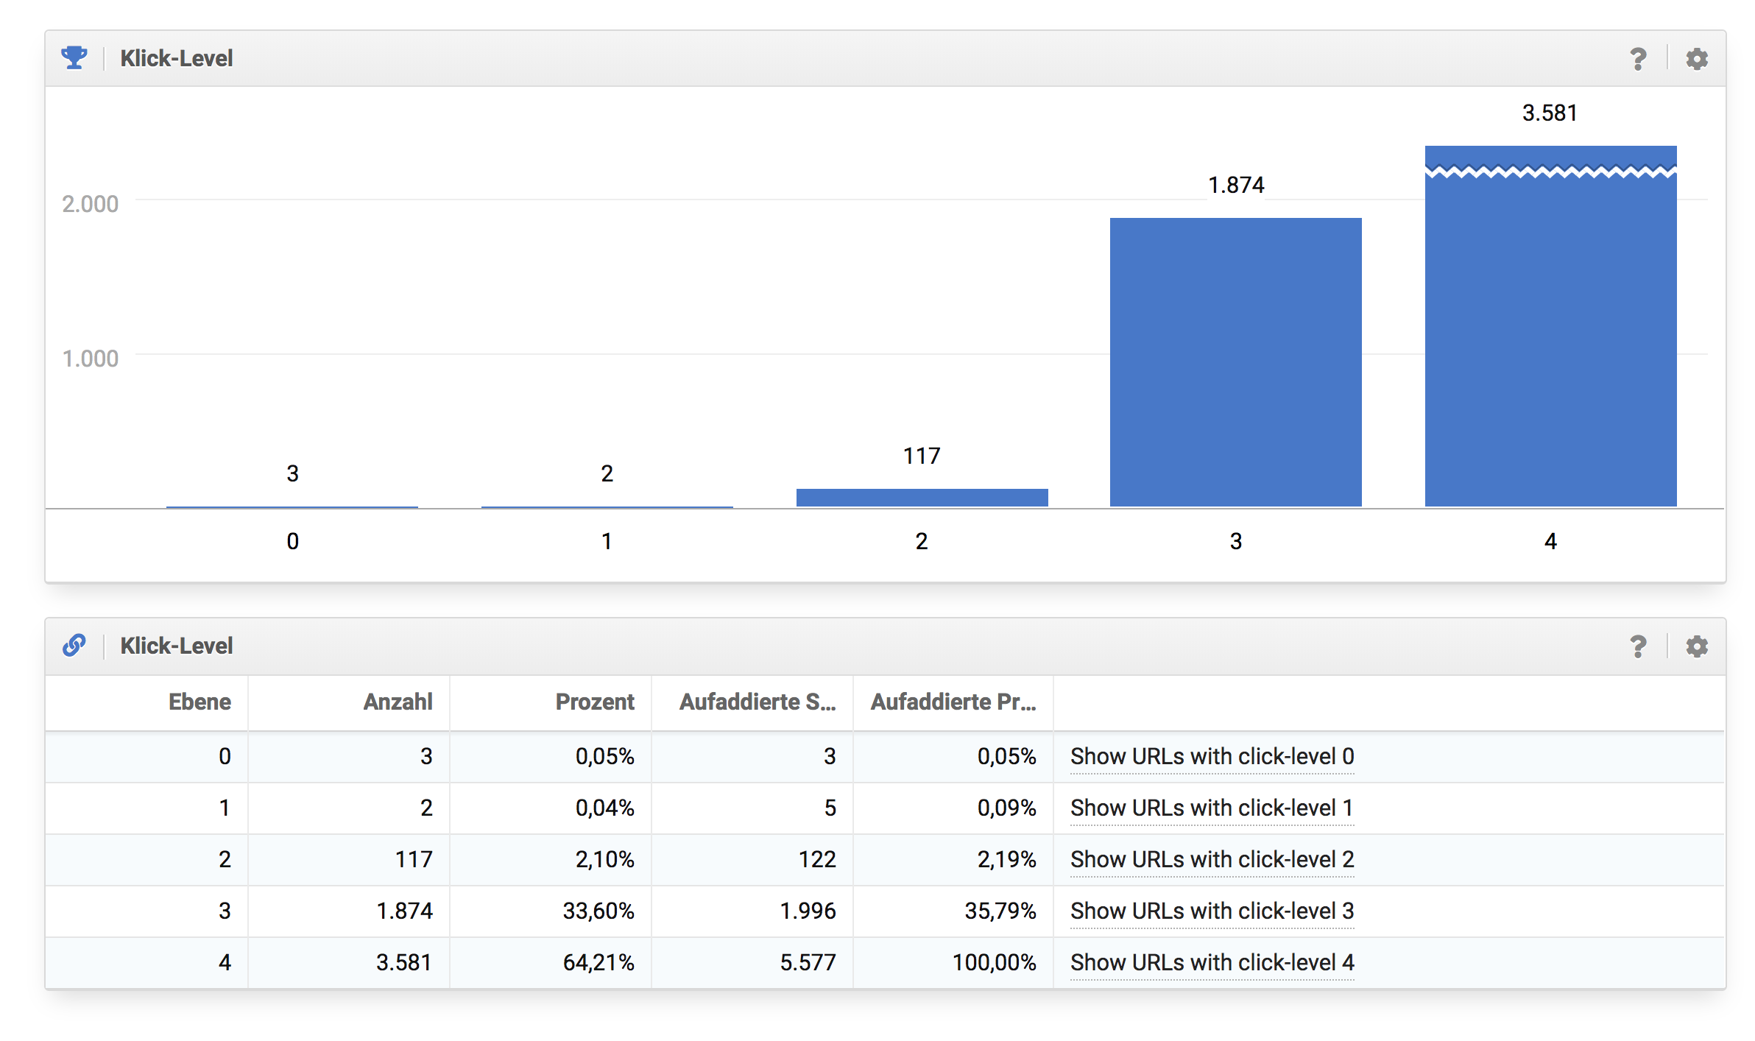The width and height of the screenshot is (1755, 1041).
Task: Open help for the Klick-Level table
Action: (1637, 646)
